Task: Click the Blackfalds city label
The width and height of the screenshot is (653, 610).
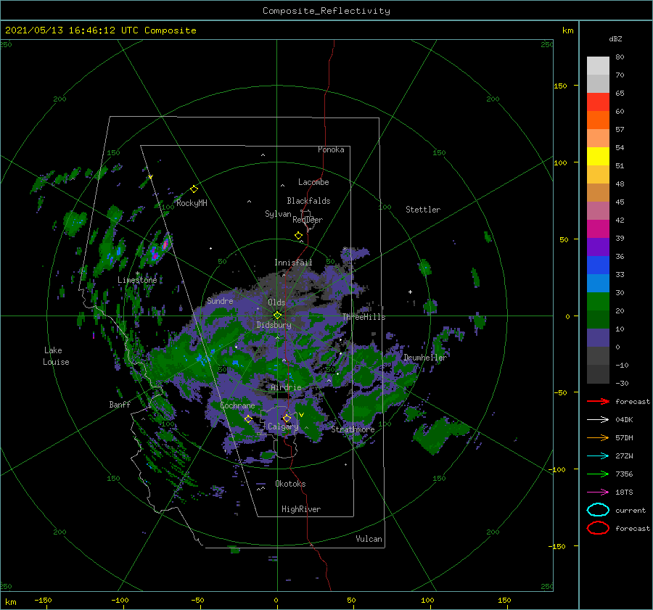Action: pos(308,201)
